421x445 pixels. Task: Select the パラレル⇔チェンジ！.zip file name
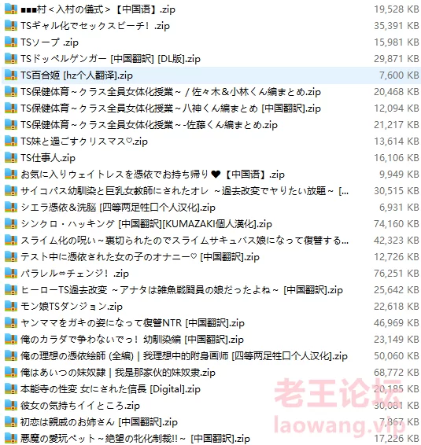pyautogui.click(x=75, y=274)
